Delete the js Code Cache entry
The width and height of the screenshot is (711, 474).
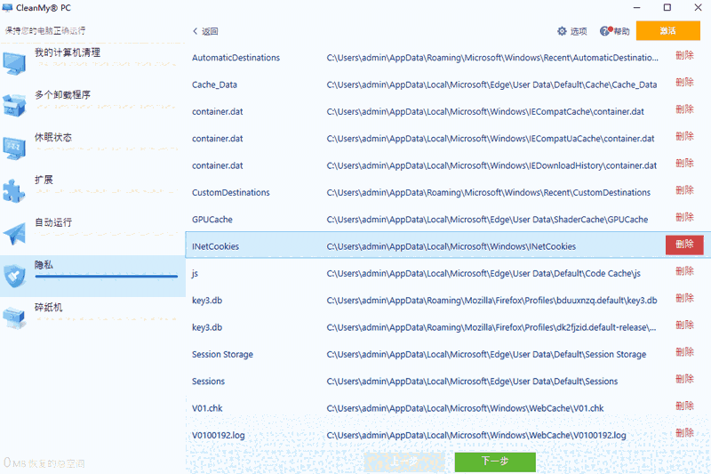pyautogui.click(x=684, y=271)
